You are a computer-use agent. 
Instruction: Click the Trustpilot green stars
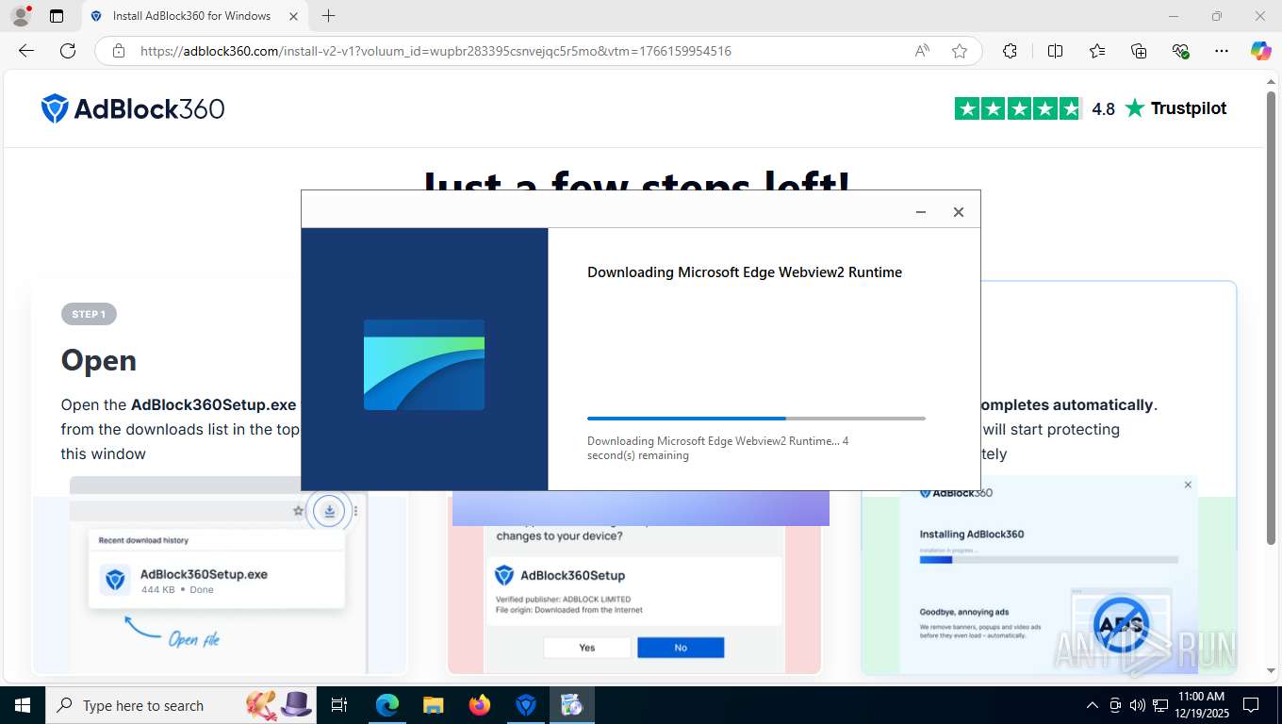click(1018, 108)
